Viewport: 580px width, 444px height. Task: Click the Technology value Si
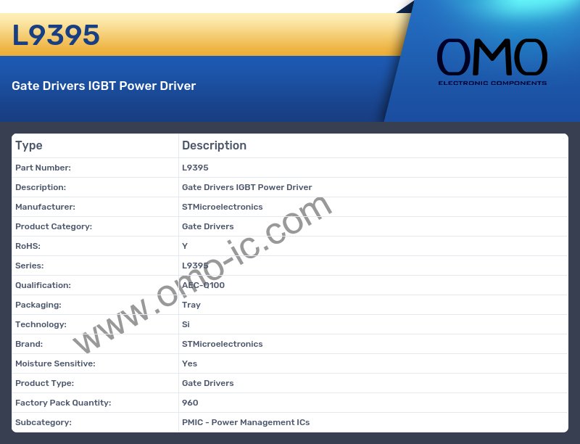(x=186, y=324)
